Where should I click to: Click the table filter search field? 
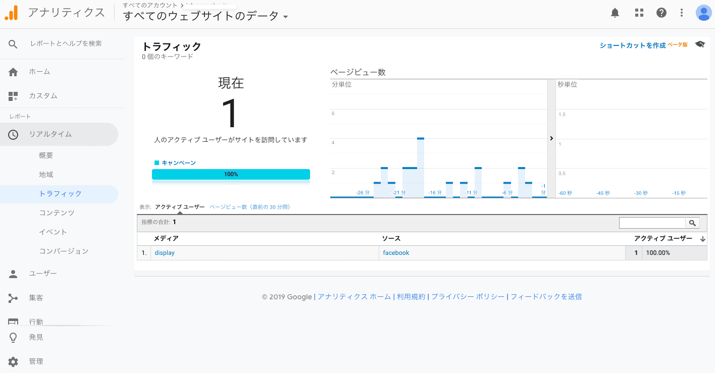(x=652, y=223)
